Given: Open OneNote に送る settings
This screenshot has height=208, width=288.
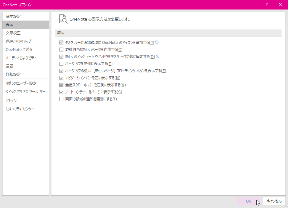Looking at the screenshot, I should pos(26,50).
